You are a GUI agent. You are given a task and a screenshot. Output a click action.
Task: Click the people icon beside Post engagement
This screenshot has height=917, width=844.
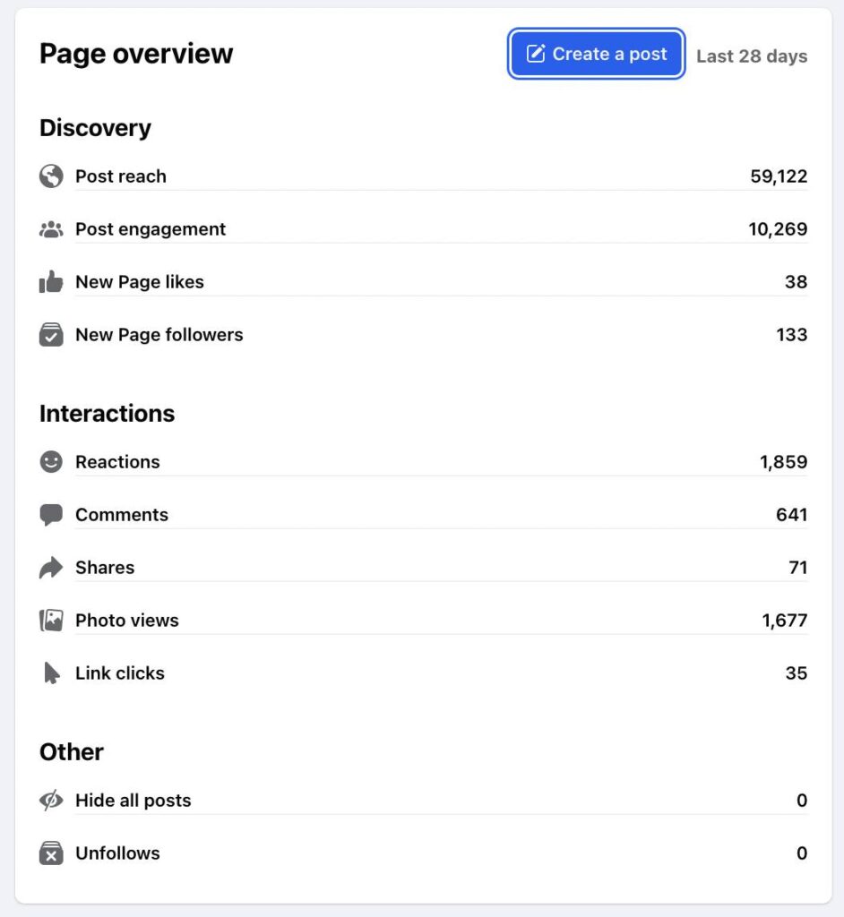coord(51,229)
